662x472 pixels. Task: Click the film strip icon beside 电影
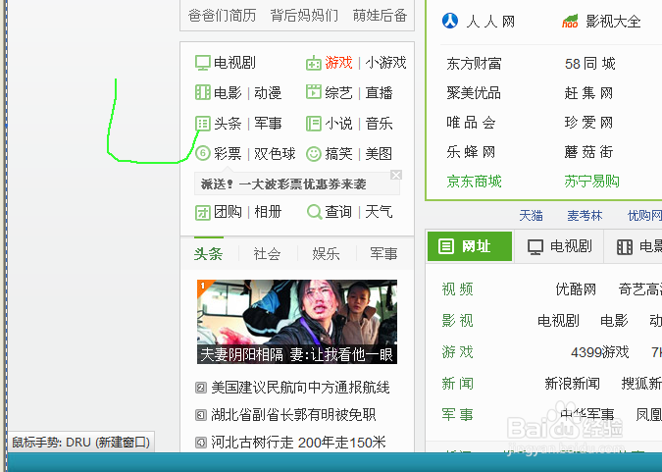[x=203, y=92]
